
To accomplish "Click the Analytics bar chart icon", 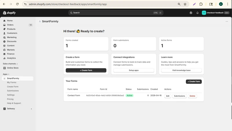I will click(4, 58).
